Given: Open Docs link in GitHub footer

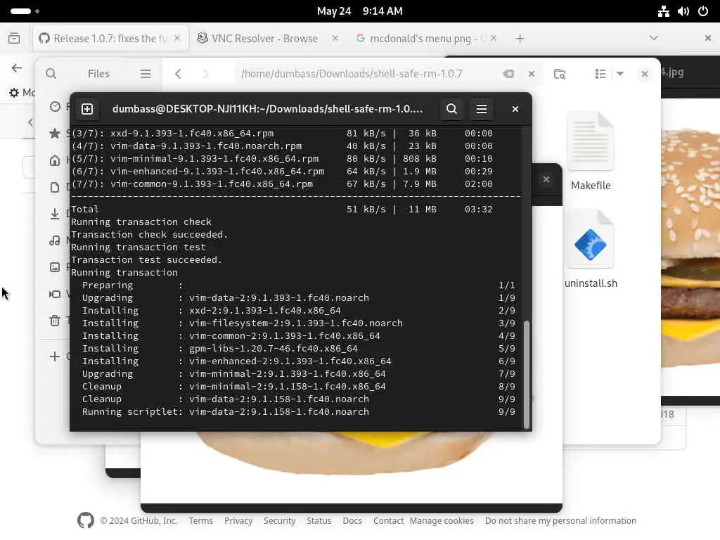Looking at the screenshot, I should [x=352, y=520].
